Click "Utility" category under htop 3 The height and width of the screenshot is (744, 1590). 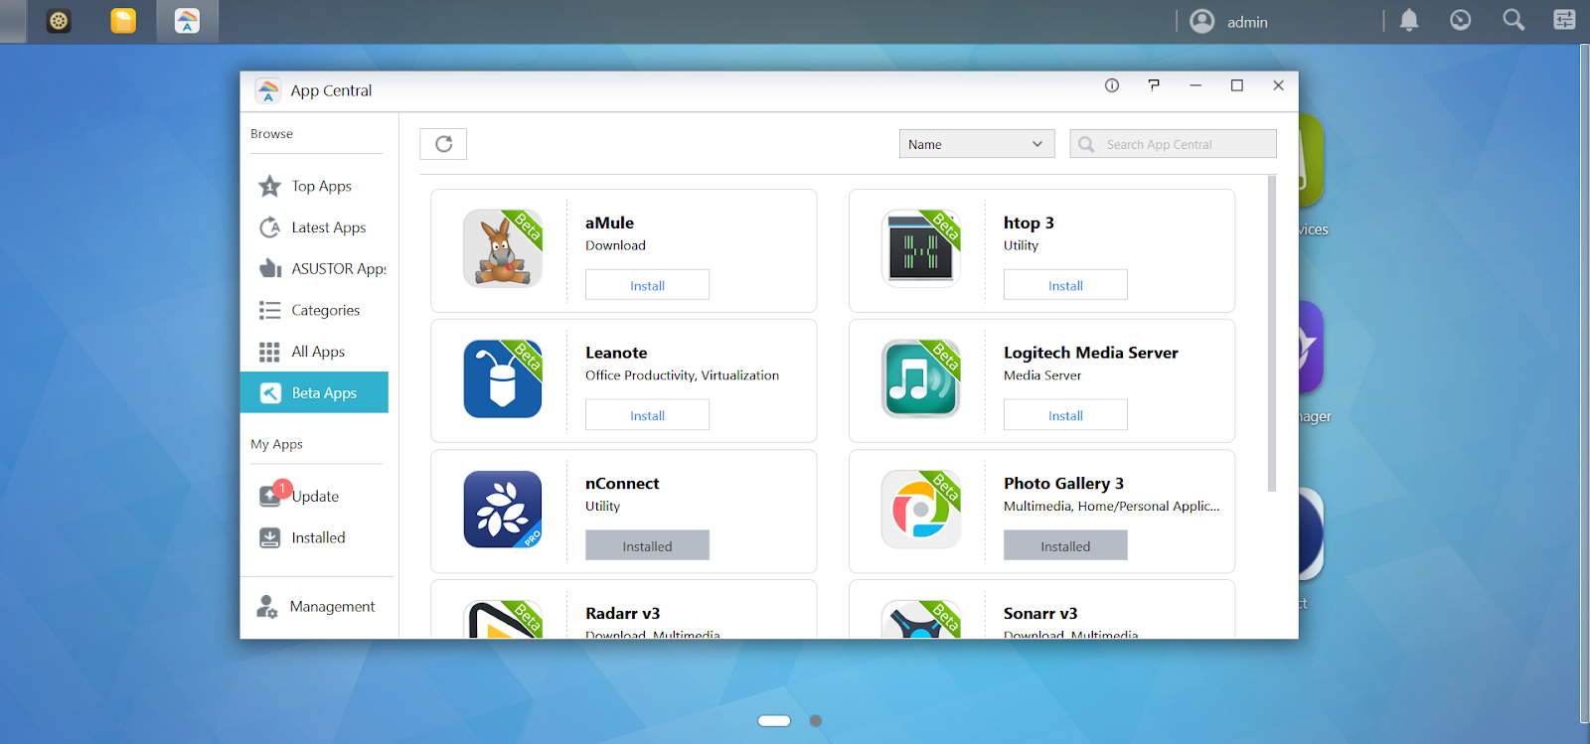pyautogui.click(x=1021, y=245)
